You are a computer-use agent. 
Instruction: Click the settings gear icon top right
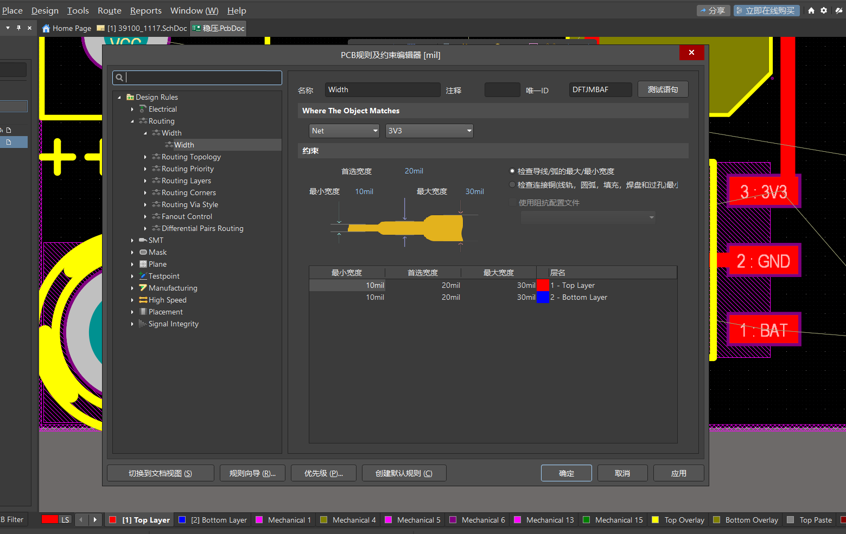[x=824, y=10]
